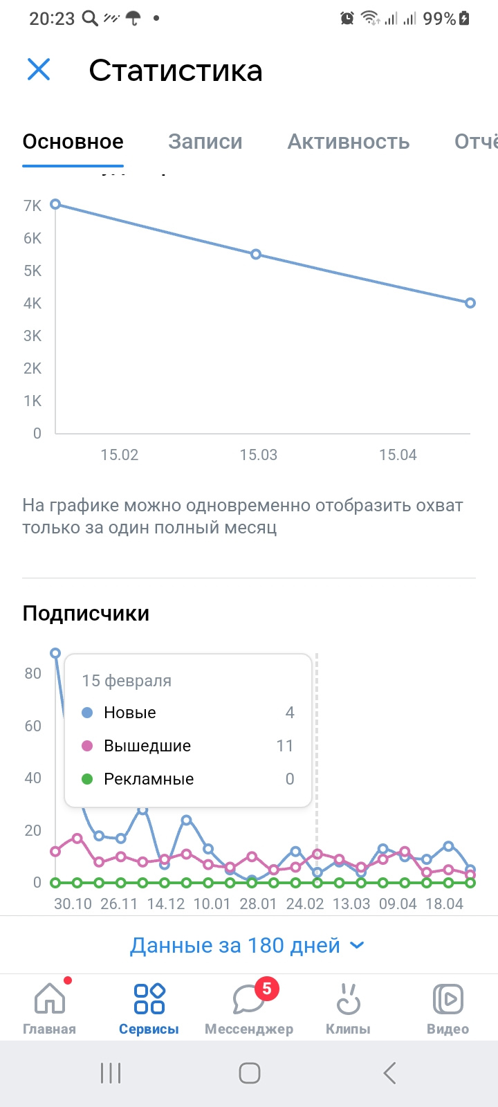Viewport: 498px width, 1107px height.
Task: Tap the Android recent apps icon
Action: tap(111, 1073)
